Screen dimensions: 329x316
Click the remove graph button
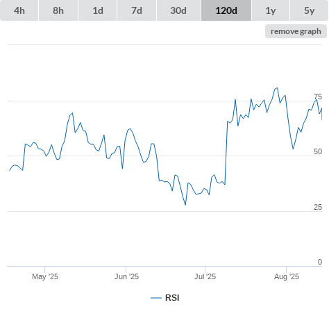pos(296,31)
